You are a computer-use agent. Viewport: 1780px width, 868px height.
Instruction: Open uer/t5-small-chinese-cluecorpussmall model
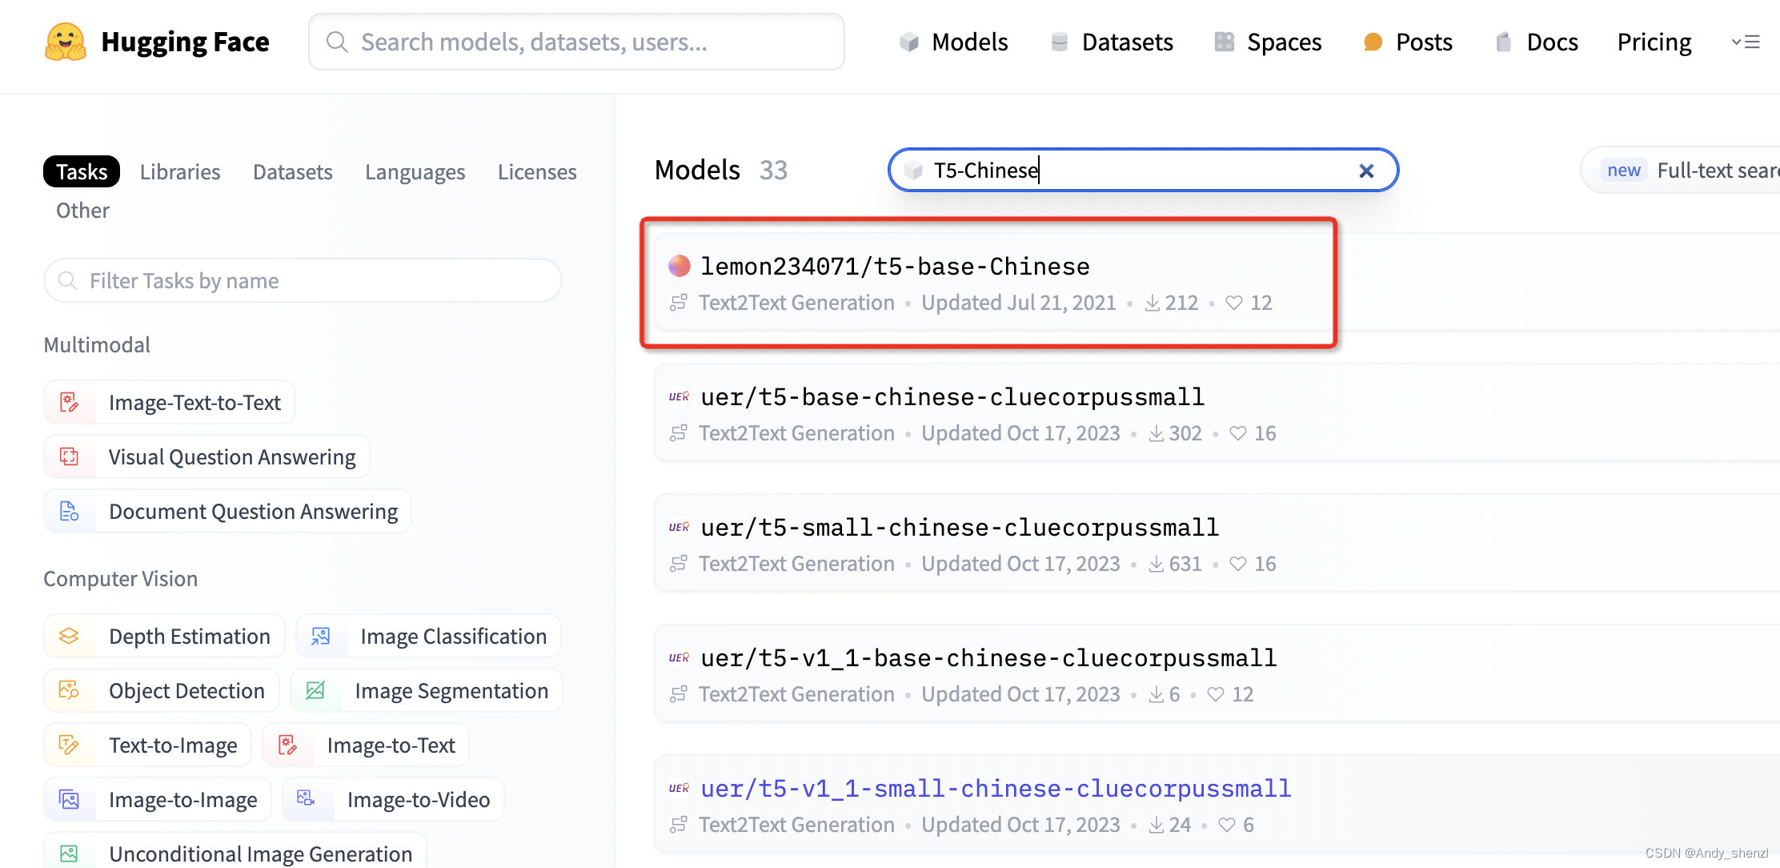(x=960, y=527)
